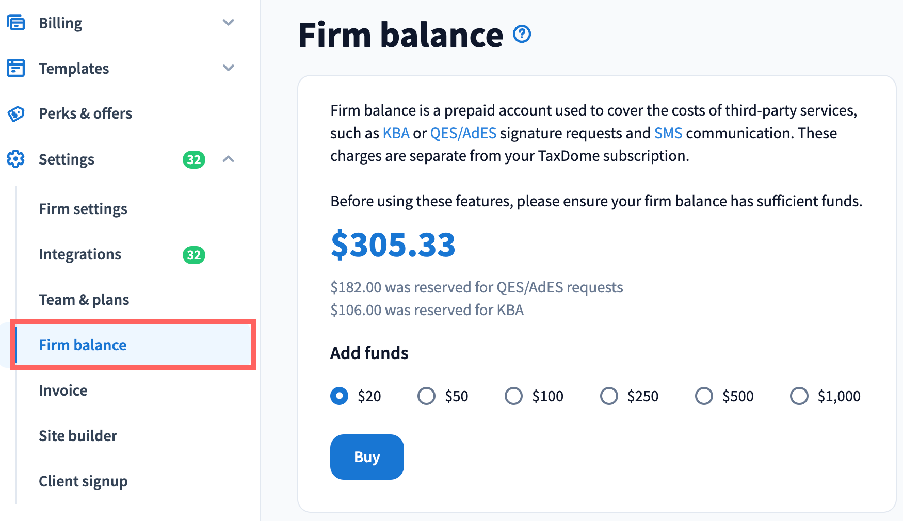Choose the $50 radio button
This screenshot has height=521, width=903.
[x=427, y=396]
